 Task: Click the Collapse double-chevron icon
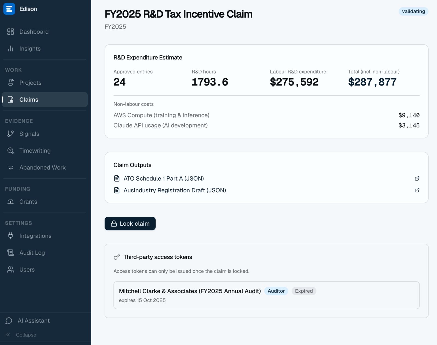(x=8, y=335)
